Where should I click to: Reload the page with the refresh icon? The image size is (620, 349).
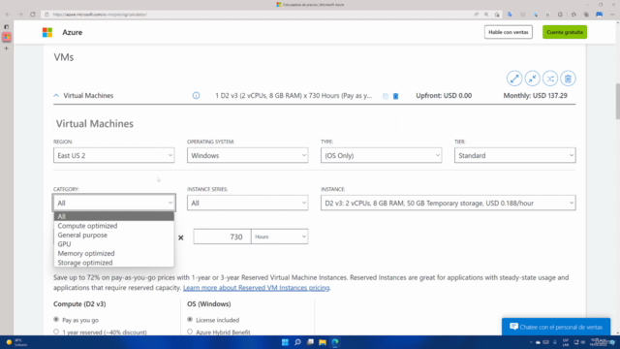tap(32, 15)
